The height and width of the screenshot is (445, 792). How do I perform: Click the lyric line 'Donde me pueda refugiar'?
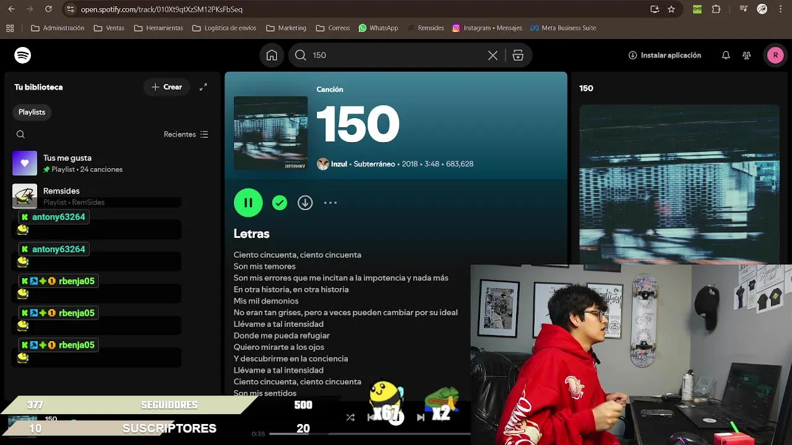282,336
